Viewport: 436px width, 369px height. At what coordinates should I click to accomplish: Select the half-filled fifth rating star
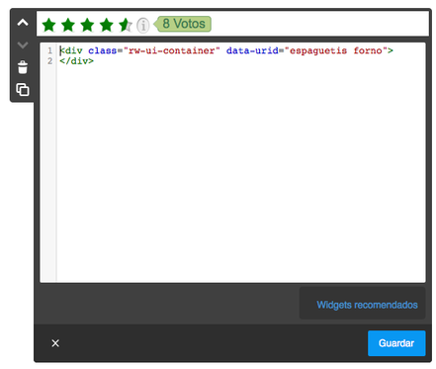[x=126, y=25]
